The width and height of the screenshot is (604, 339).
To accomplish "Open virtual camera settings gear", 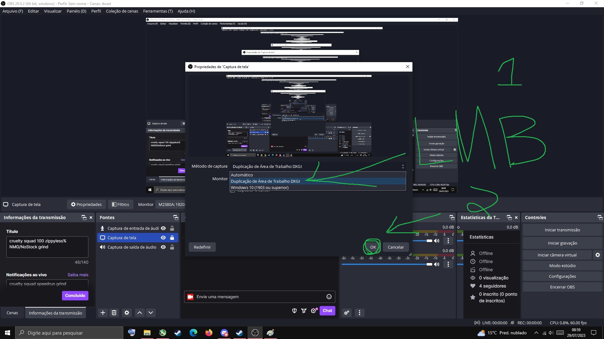I will point(598,255).
